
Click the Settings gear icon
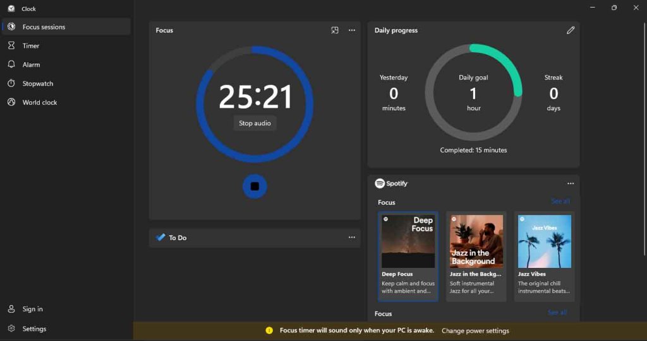11,328
